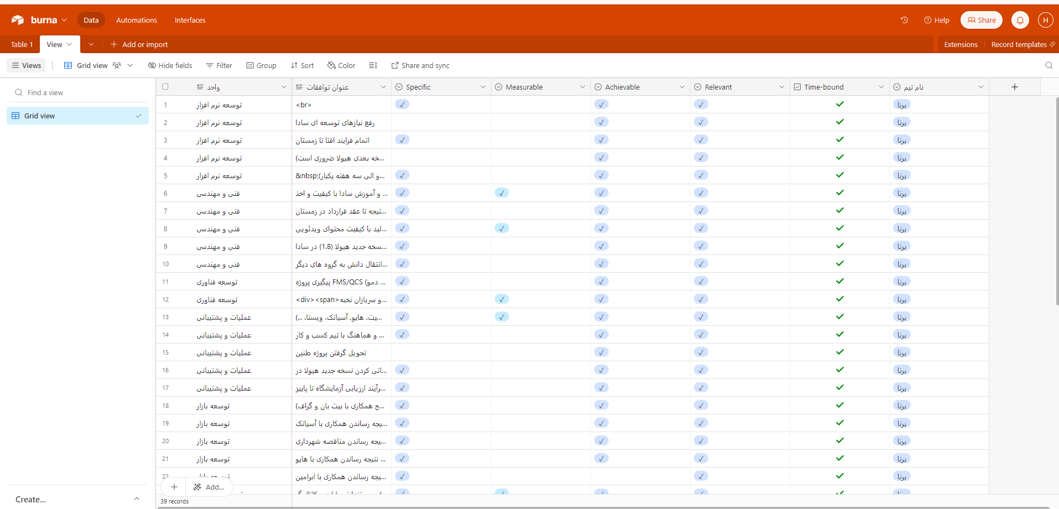Open the base history clock icon
The width and height of the screenshot is (1059, 509).
tap(904, 20)
